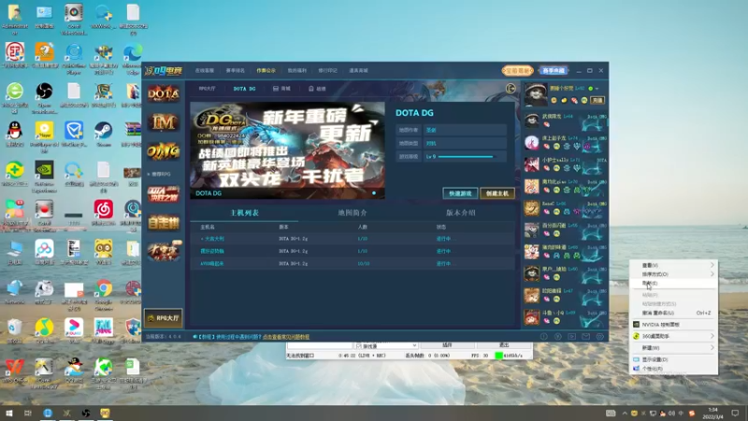Viewport: 748px width, 421px height.
Task: Choose 刷新(E) in desktop context menu
Action: tap(673, 283)
